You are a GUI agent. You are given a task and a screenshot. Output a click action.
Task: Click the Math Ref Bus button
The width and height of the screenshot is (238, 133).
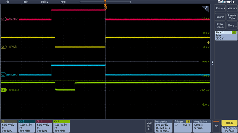(x=149, y=126)
